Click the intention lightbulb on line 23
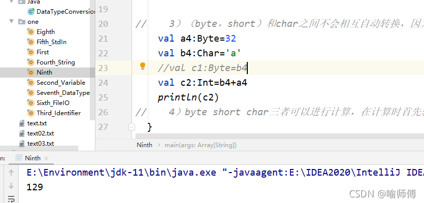The height and width of the screenshot is (203, 424). click(x=143, y=66)
